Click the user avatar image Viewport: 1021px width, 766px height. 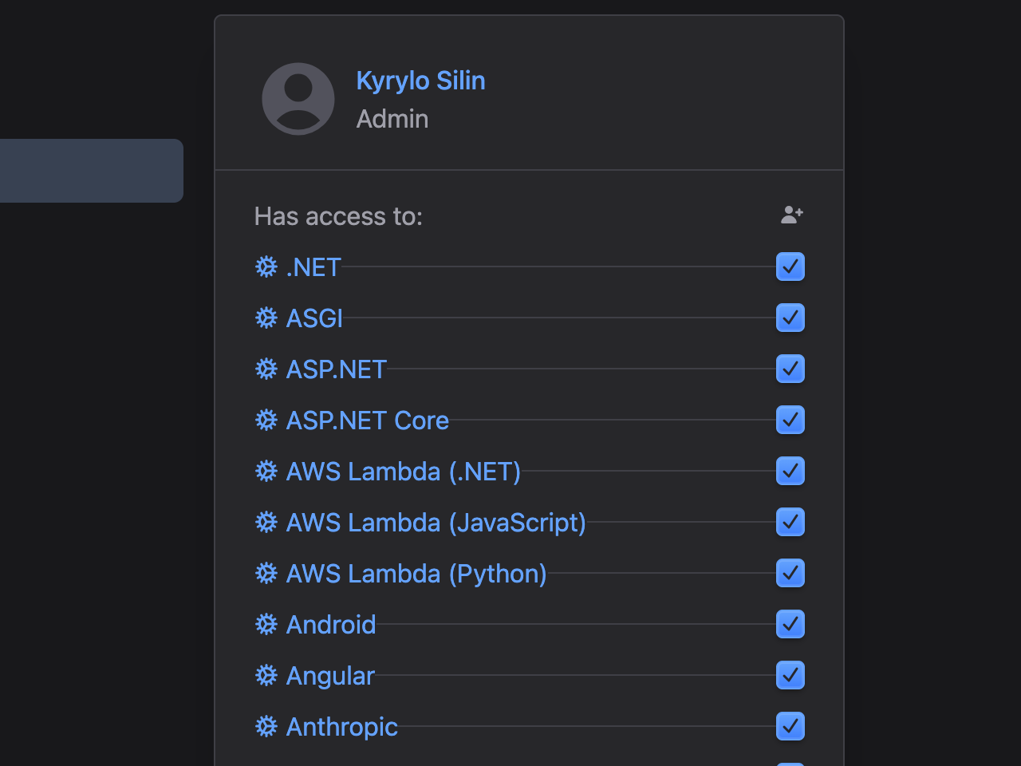tap(298, 98)
